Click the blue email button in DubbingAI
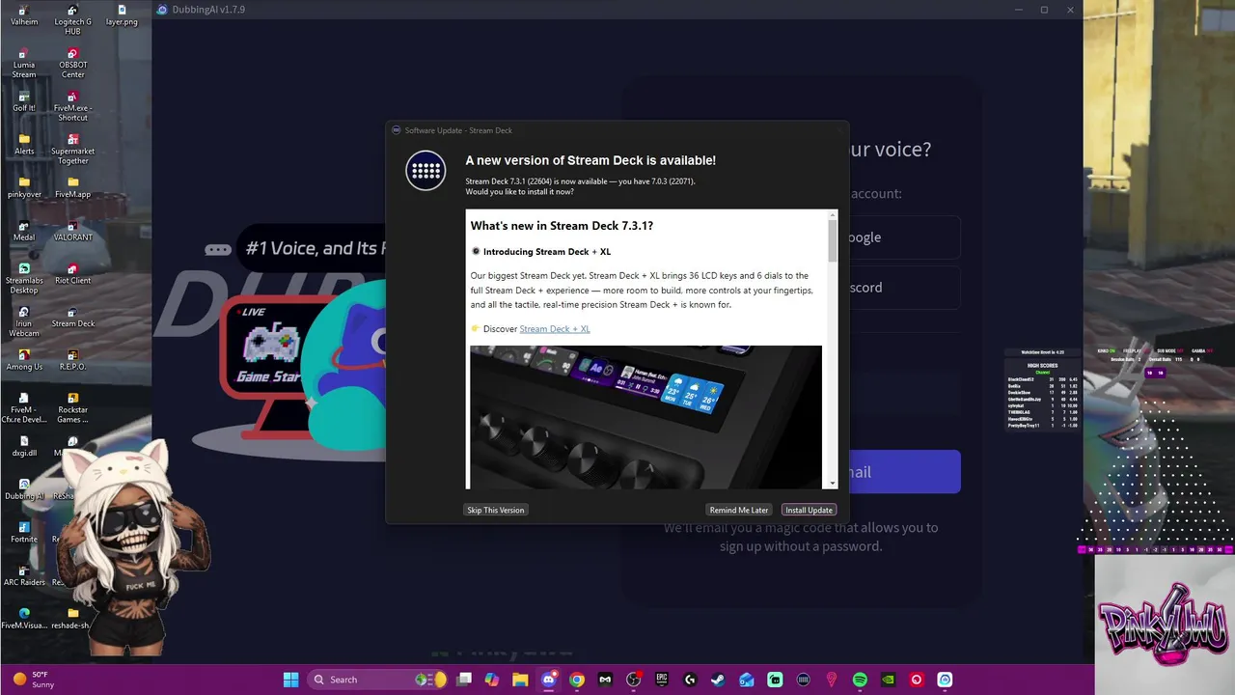1235x695 pixels. pos(904,472)
